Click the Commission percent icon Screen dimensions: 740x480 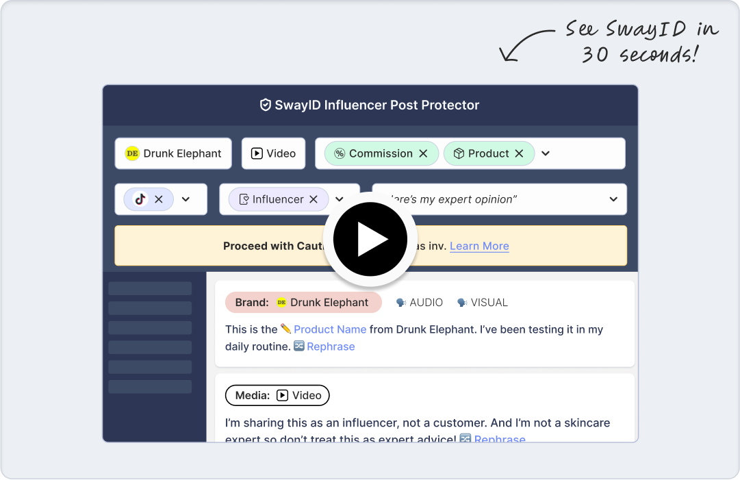pos(340,153)
